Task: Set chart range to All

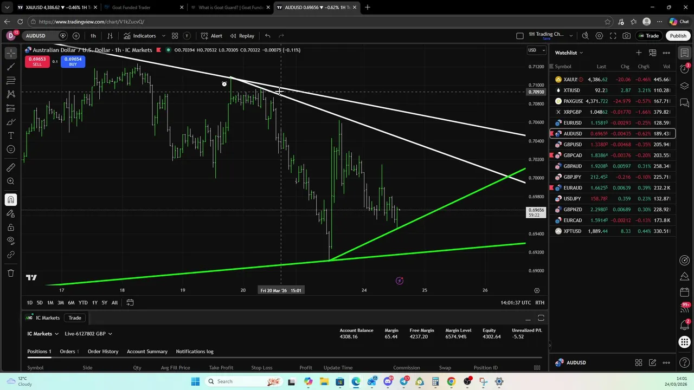Action: tap(114, 303)
